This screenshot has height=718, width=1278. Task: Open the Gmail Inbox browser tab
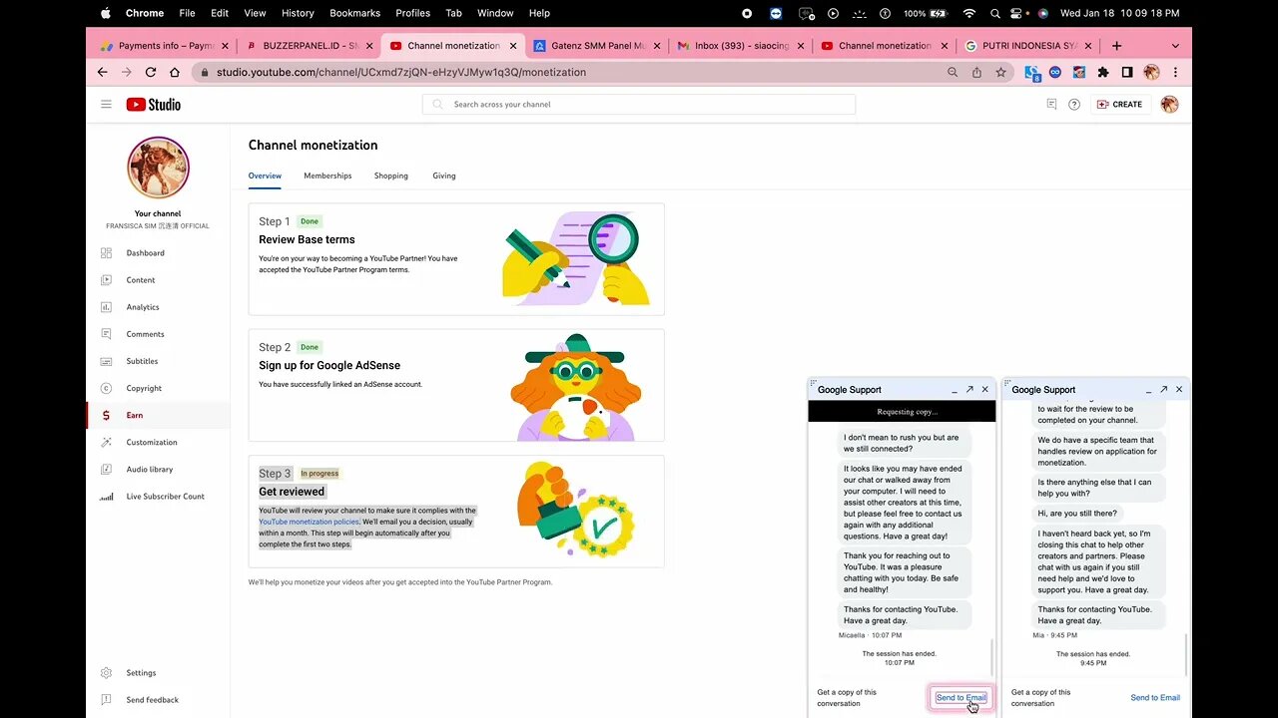point(741,45)
